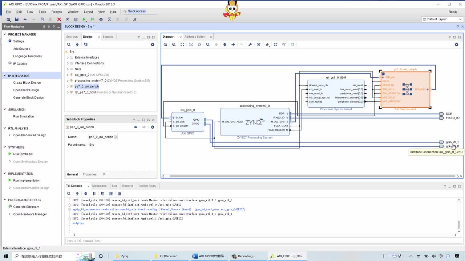
Task: Click the Pause icon in Tcl Console
Action: (94, 194)
